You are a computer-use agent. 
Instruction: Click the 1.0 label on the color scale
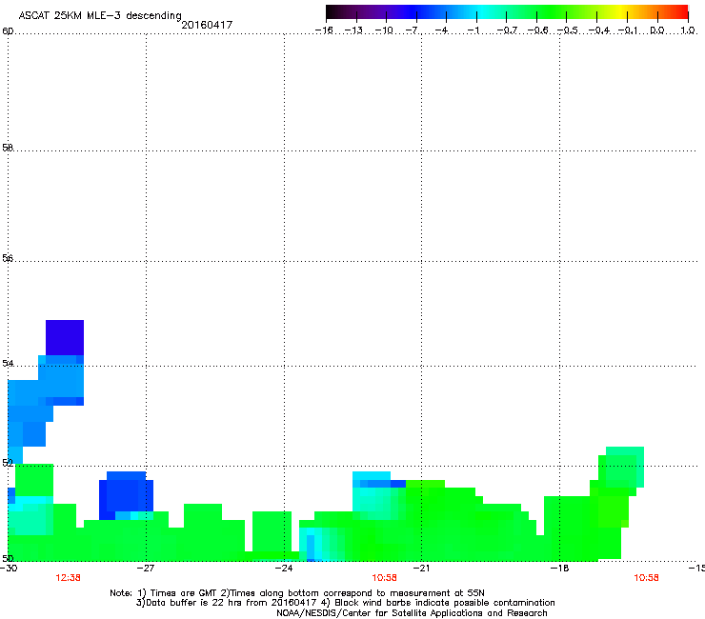point(688,30)
